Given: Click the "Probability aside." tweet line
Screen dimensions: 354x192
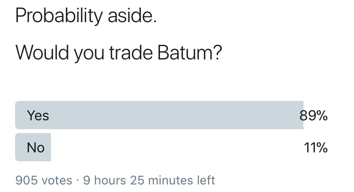Looking at the screenshot, I should [86, 17].
